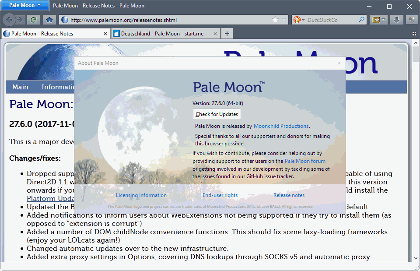The height and width of the screenshot is (271, 420).
Task: Maximize the Pale Moon browser window
Action: (389, 7)
